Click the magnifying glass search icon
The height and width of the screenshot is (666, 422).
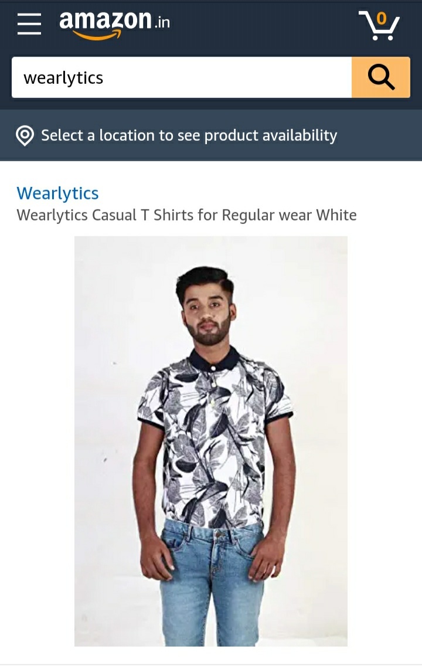[x=381, y=77]
